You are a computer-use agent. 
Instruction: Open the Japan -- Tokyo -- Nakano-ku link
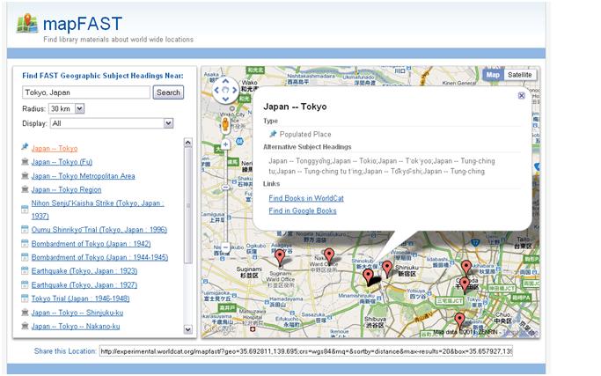[76, 326]
